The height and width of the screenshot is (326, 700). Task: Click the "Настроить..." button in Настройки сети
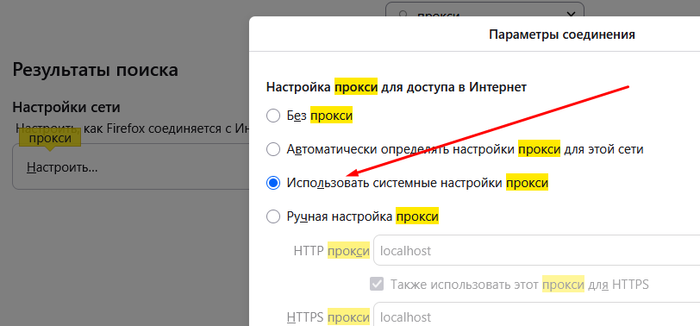pos(62,168)
